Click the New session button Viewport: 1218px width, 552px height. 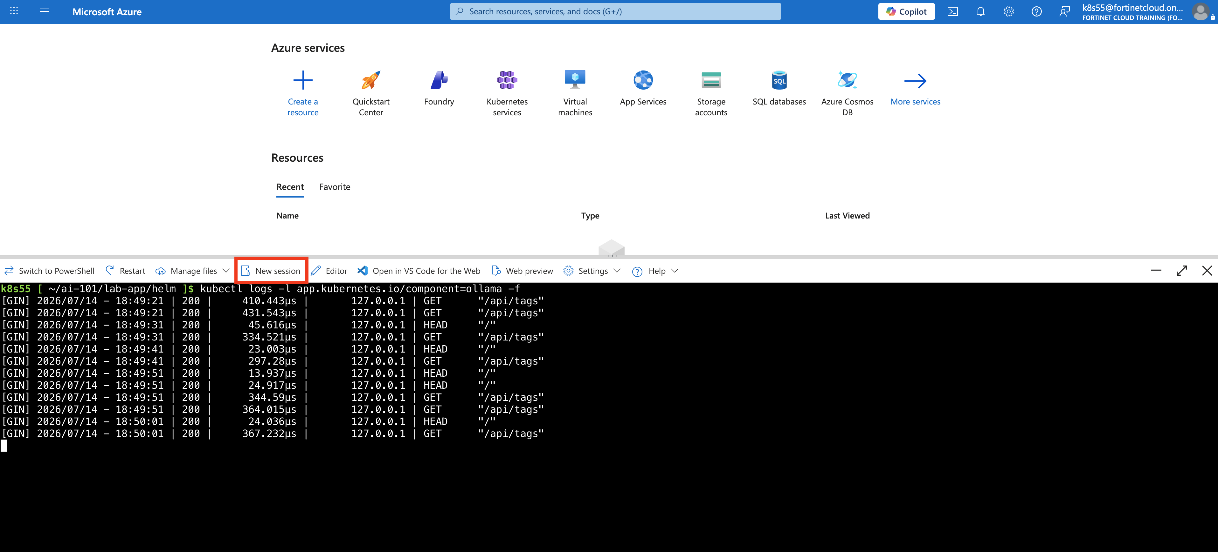click(271, 271)
